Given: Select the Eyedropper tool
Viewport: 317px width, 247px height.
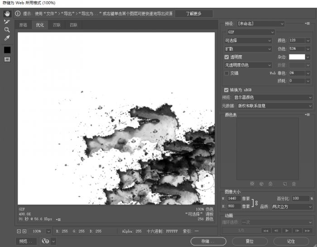Looking at the screenshot, I should click(x=7, y=38).
